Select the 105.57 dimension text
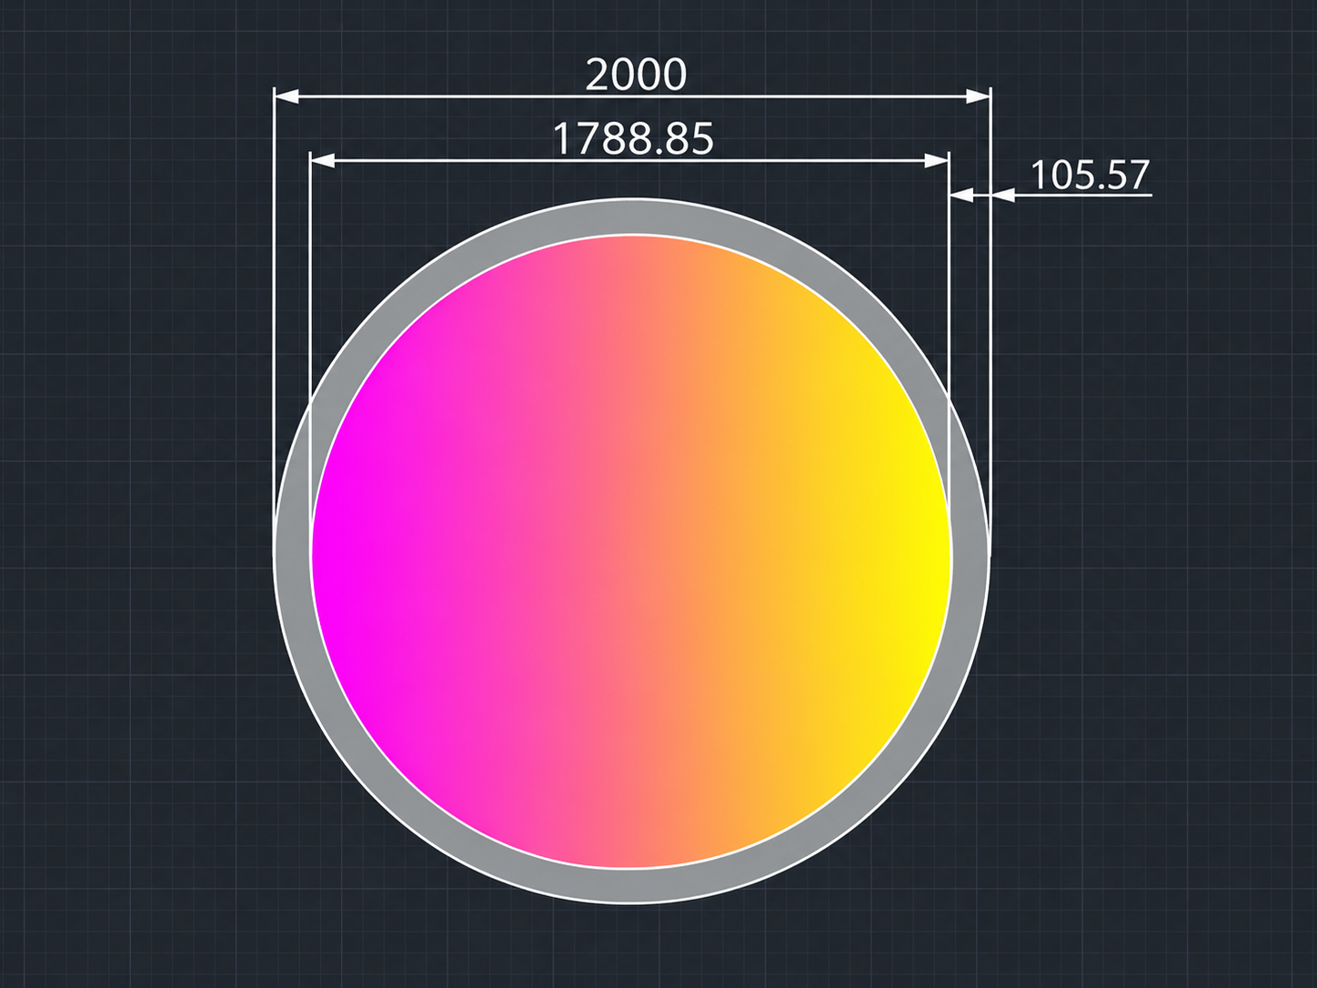Screen dimensions: 1317x988 [1090, 175]
